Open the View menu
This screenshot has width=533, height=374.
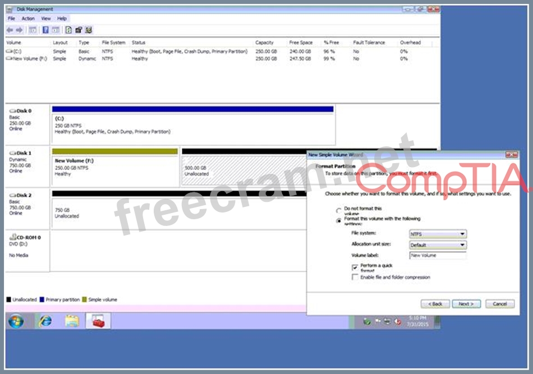46,19
